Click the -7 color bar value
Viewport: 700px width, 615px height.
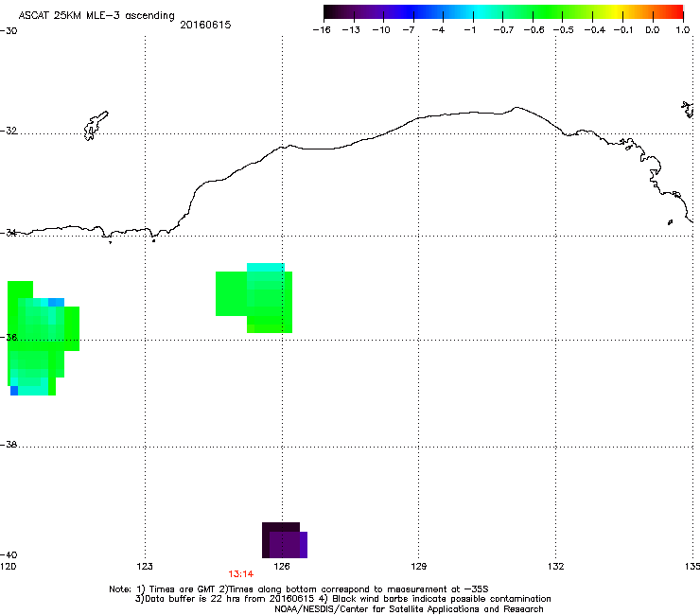click(x=409, y=30)
